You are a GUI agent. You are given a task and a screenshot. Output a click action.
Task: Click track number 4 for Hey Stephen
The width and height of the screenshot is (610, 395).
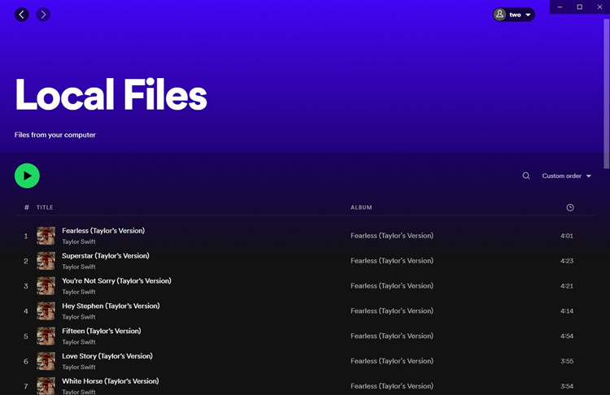tap(26, 311)
